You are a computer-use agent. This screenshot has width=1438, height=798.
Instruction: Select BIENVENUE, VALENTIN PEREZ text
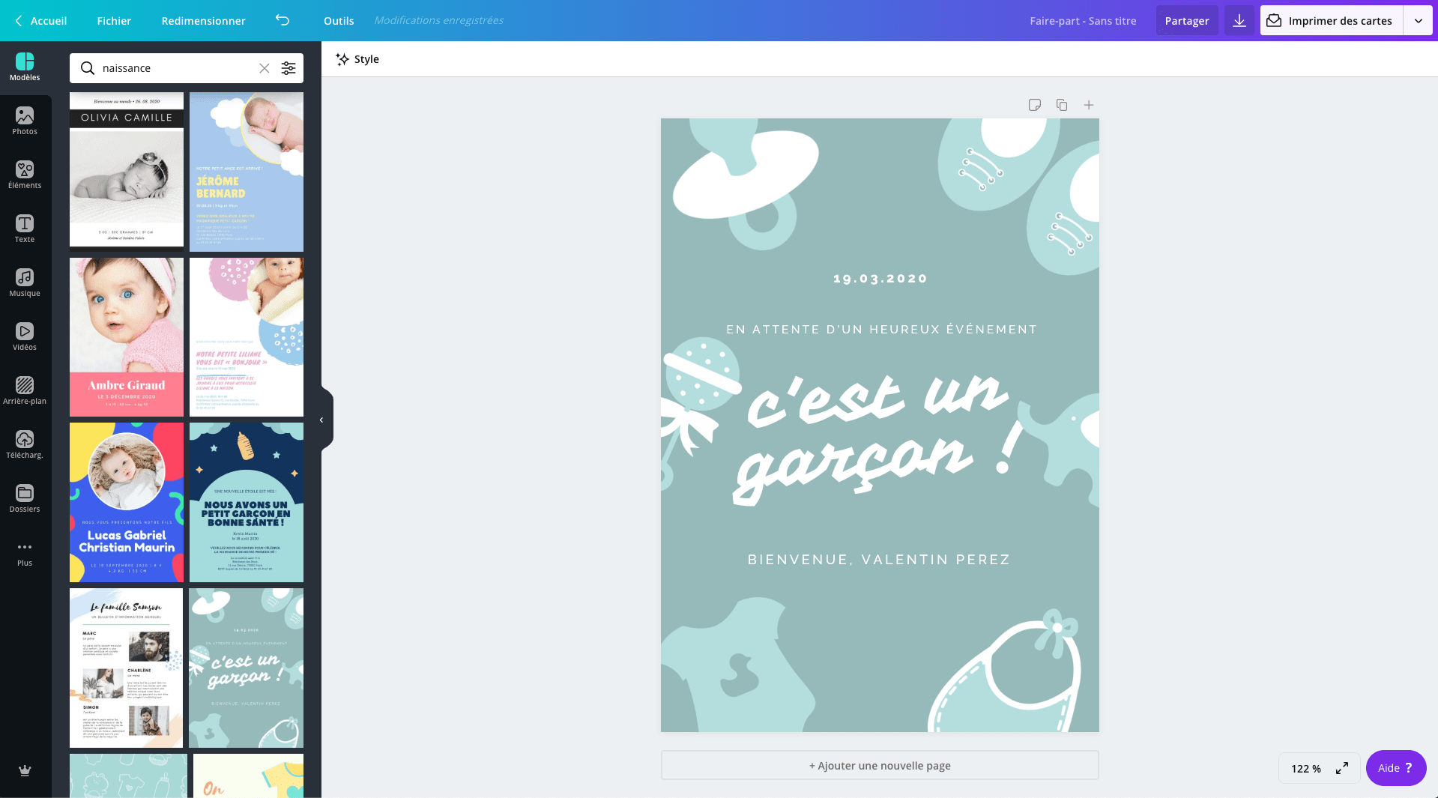(879, 560)
